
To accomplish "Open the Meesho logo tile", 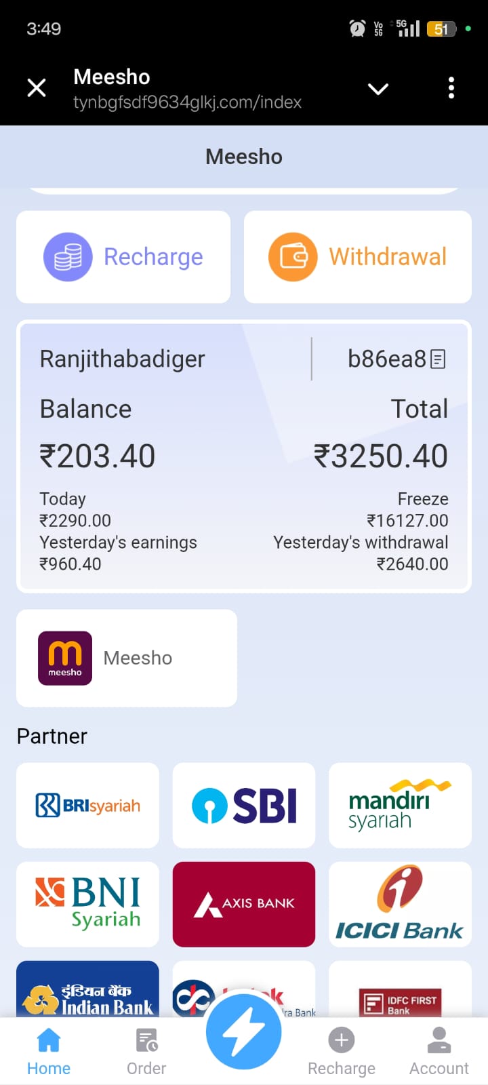I will (65, 658).
